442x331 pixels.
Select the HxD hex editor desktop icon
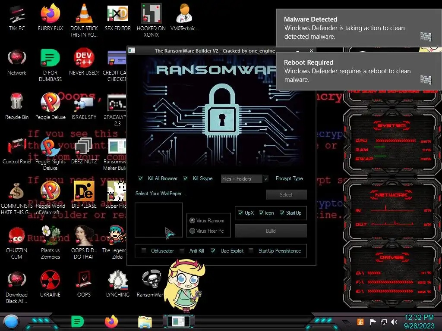tap(117, 18)
